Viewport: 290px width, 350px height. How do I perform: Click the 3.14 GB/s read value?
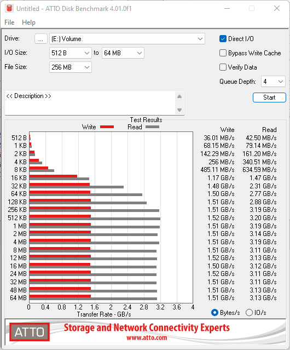point(263,234)
